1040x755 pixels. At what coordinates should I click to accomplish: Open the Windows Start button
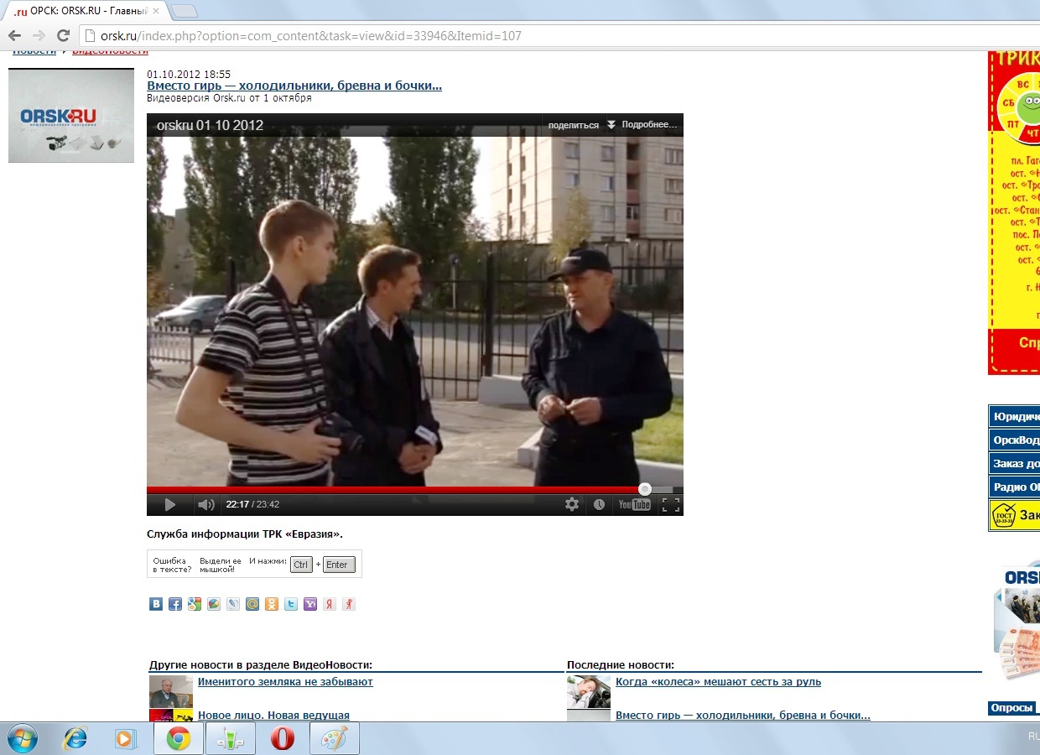click(21, 739)
